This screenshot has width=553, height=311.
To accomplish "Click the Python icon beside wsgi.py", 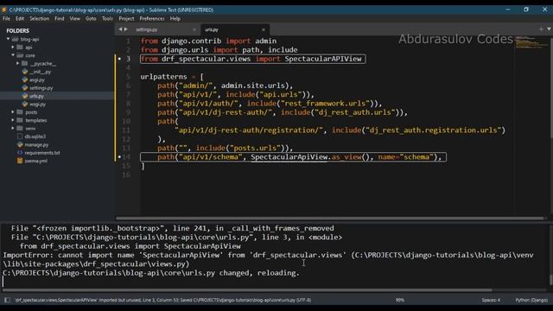I will pyautogui.click(x=25, y=104).
